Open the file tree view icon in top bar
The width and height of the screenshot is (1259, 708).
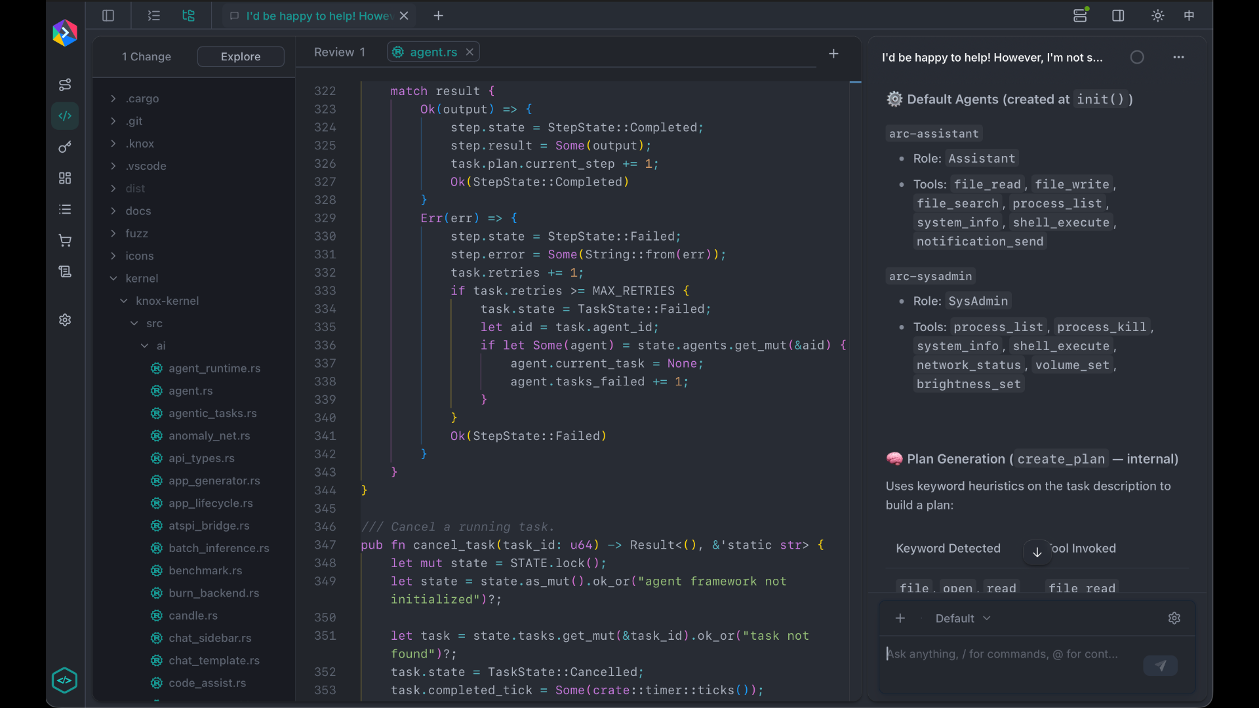[189, 16]
